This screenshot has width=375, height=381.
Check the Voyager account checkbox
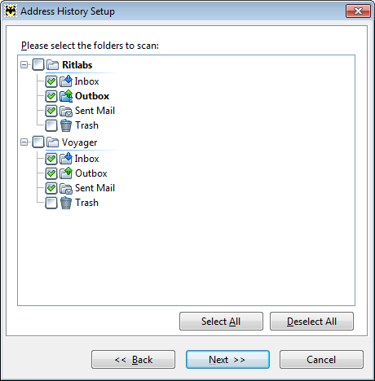(x=38, y=142)
